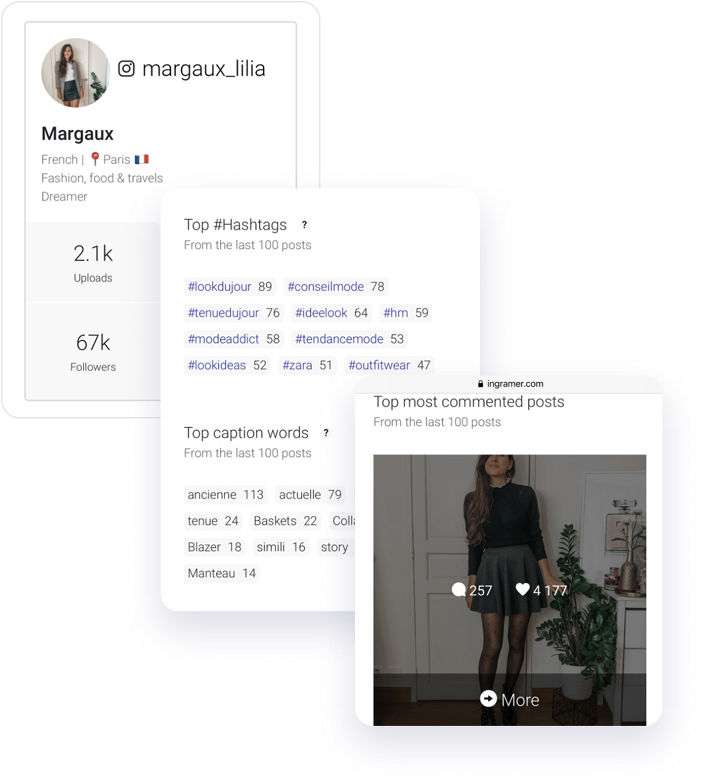
Task: Open the top most commented post photo
Action: (x=510, y=590)
